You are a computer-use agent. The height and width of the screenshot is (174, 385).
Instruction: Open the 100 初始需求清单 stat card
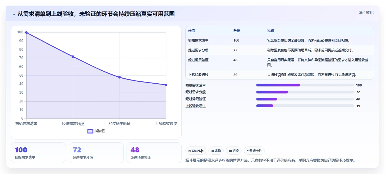(x=38, y=153)
